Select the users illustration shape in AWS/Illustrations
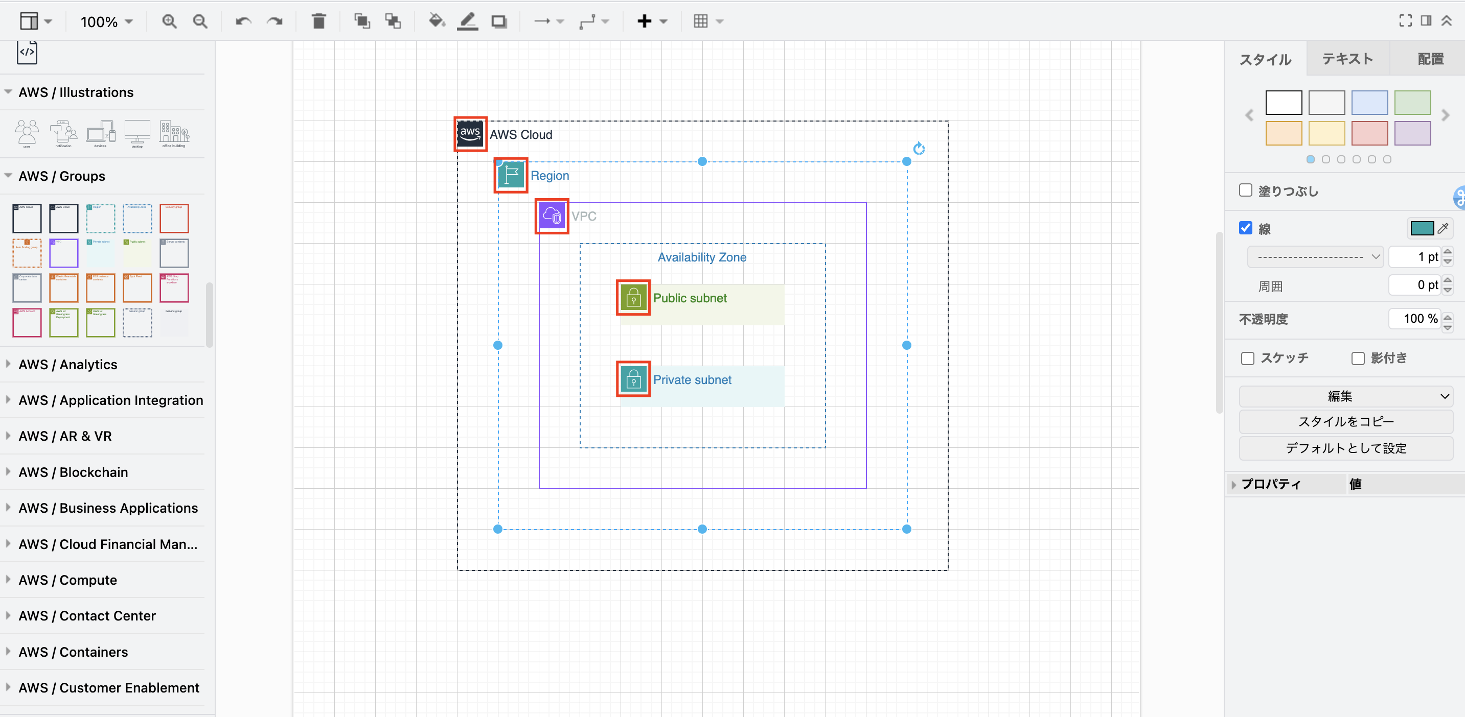The image size is (1465, 717). point(27,132)
